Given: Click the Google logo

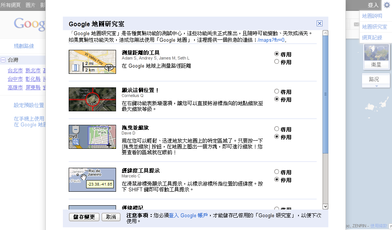Looking at the screenshot, I should tap(30, 24).
